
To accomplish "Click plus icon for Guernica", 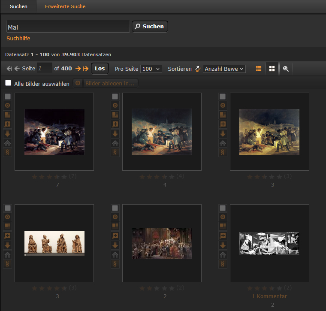I will [223, 236].
